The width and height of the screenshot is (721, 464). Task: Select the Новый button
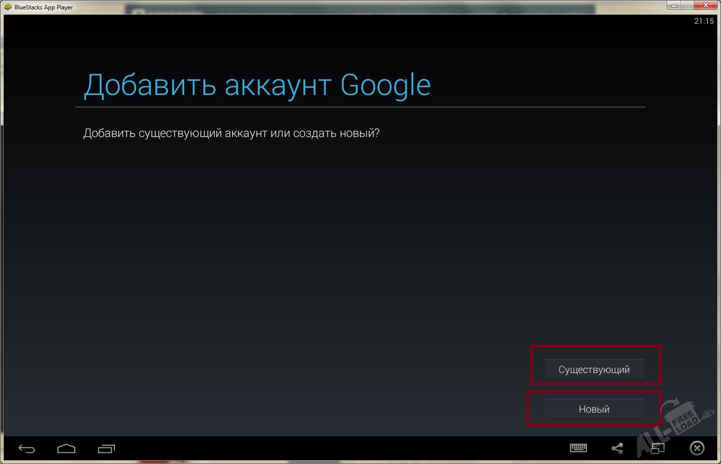pyautogui.click(x=594, y=409)
